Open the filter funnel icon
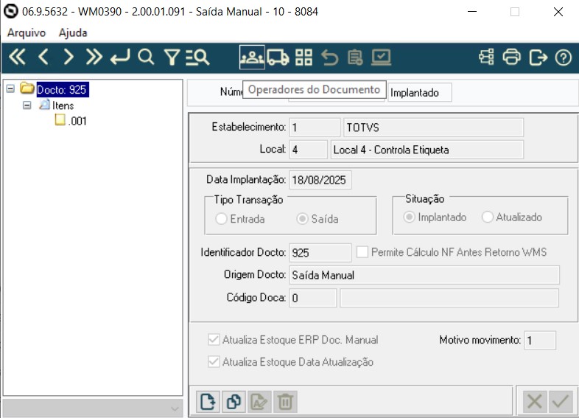 coord(172,58)
